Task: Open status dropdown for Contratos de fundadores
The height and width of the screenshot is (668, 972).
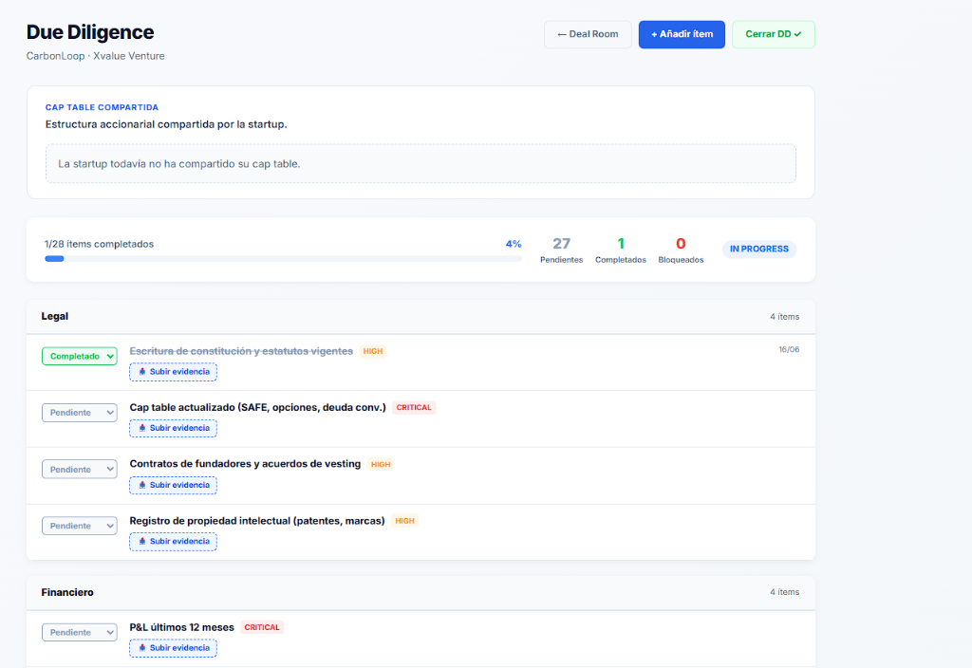Action: tap(80, 470)
